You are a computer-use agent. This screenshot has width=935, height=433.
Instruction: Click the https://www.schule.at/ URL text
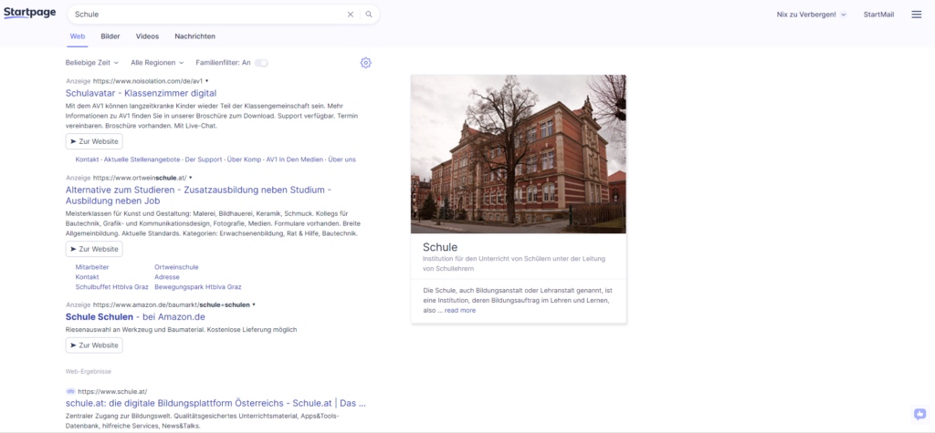[x=112, y=391]
